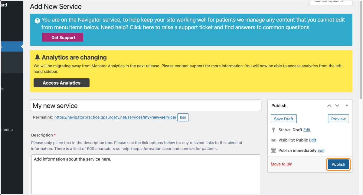The width and height of the screenshot is (363, 195).
Task: Click the publish calendar icon
Action: [273, 150]
